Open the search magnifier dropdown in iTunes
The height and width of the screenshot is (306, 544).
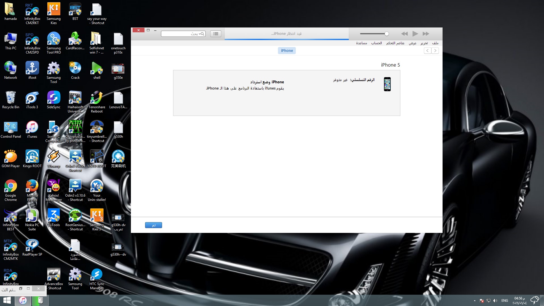(x=201, y=34)
